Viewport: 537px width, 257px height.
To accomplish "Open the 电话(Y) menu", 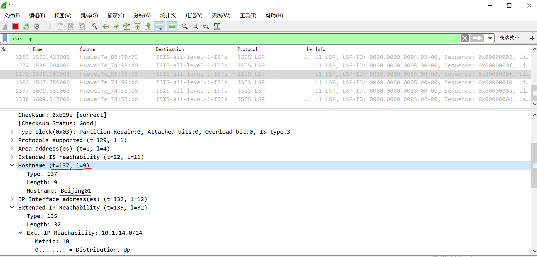I will tap(194, 16).
